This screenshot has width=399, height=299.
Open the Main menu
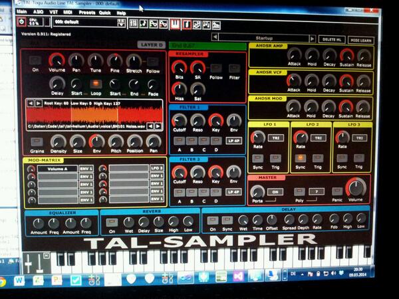pos(22,11)
